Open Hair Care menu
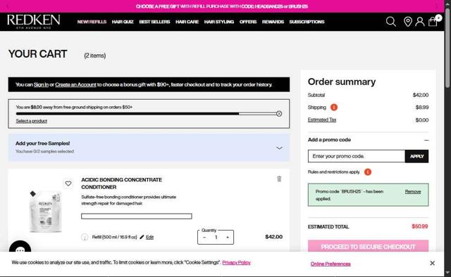 click(187, 22)
